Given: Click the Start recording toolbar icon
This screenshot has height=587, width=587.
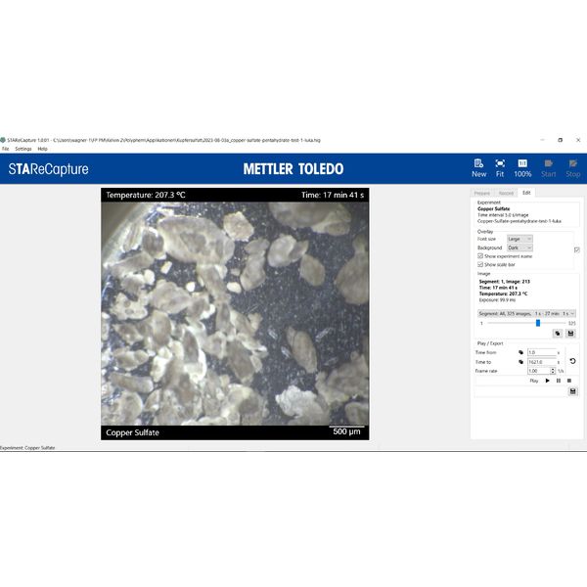Looking at the screenshot, I should click(x=549, y=168).
